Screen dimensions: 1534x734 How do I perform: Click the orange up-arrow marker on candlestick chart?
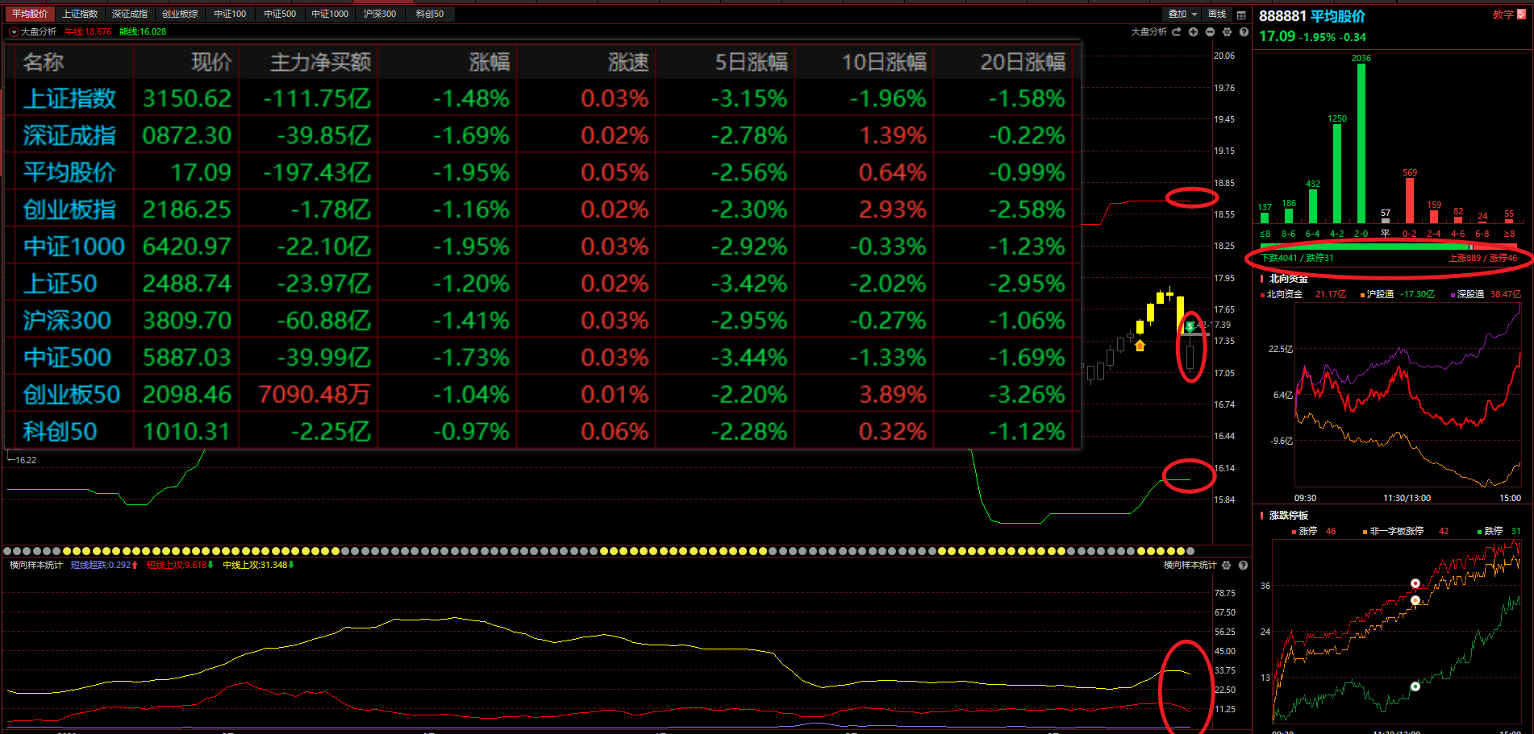pyautogui.click(x=1140, y=345)
